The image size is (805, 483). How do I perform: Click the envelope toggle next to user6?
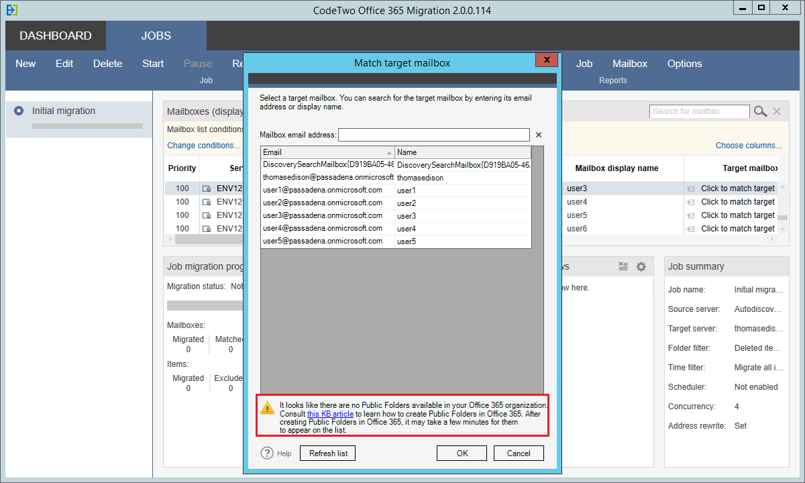(x=690, y=228)
